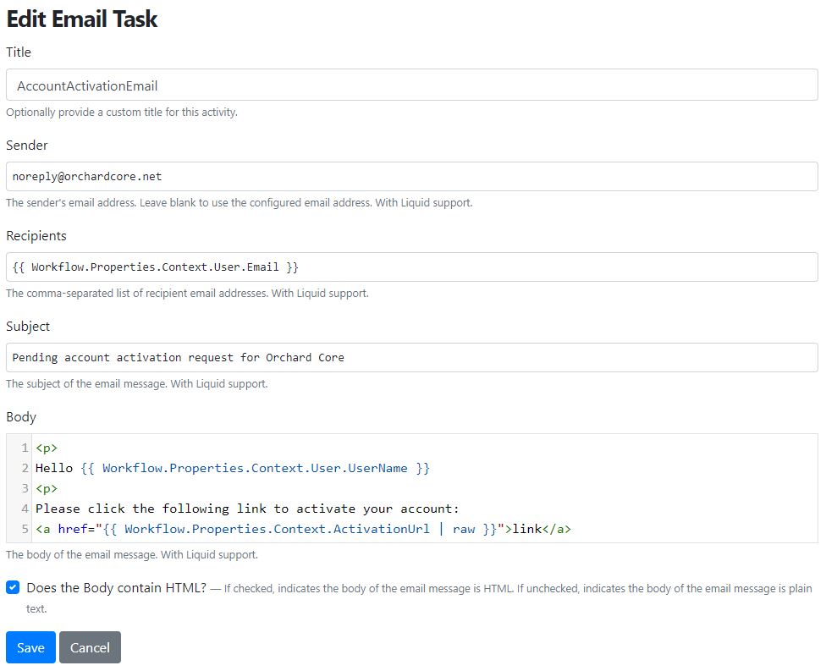Click the Title input field

pos(411,85)
